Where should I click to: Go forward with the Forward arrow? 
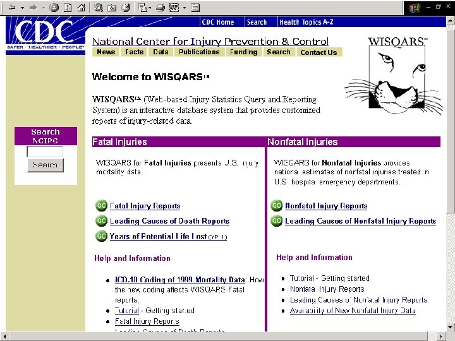click(33, 8)
